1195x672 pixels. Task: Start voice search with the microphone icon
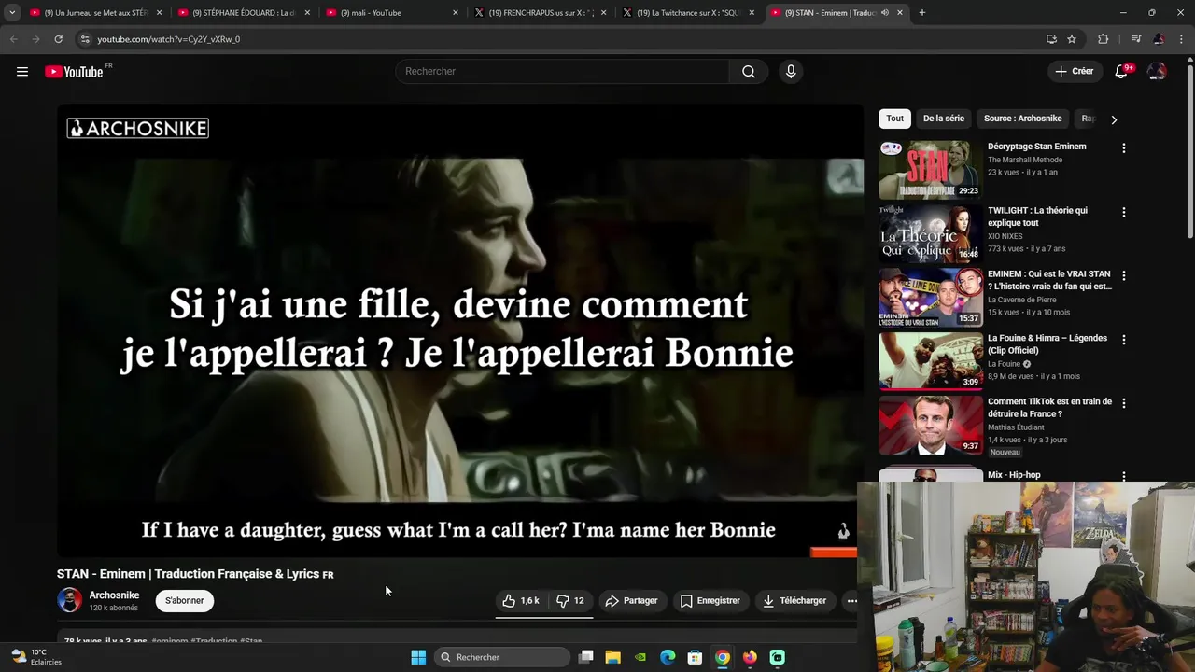coord(791,72)
